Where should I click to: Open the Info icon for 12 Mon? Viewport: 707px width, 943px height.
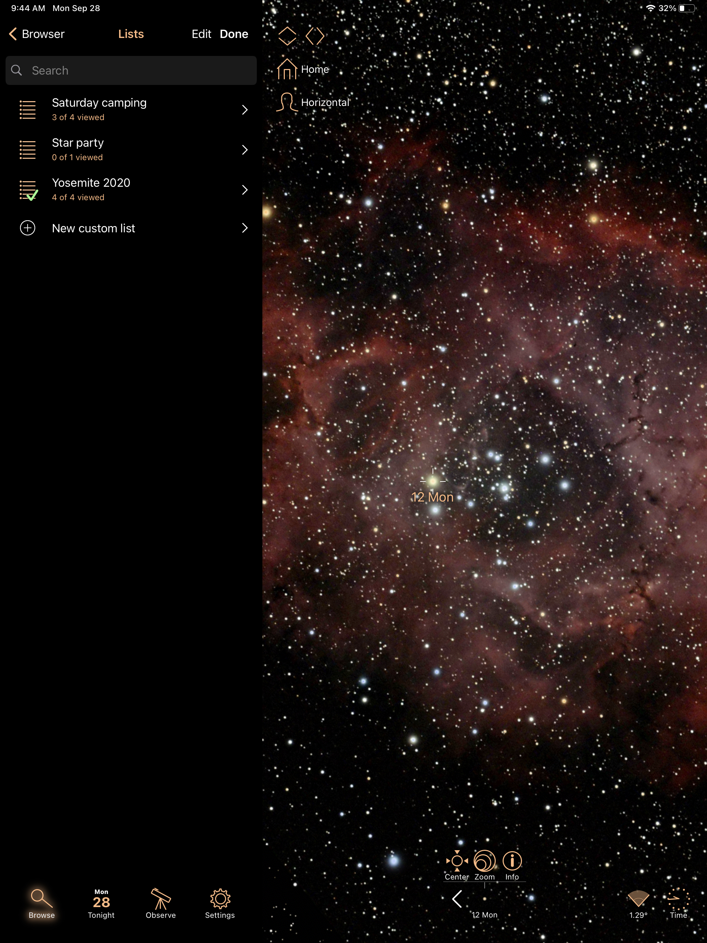pyautogui.click(x=512, y=861)
